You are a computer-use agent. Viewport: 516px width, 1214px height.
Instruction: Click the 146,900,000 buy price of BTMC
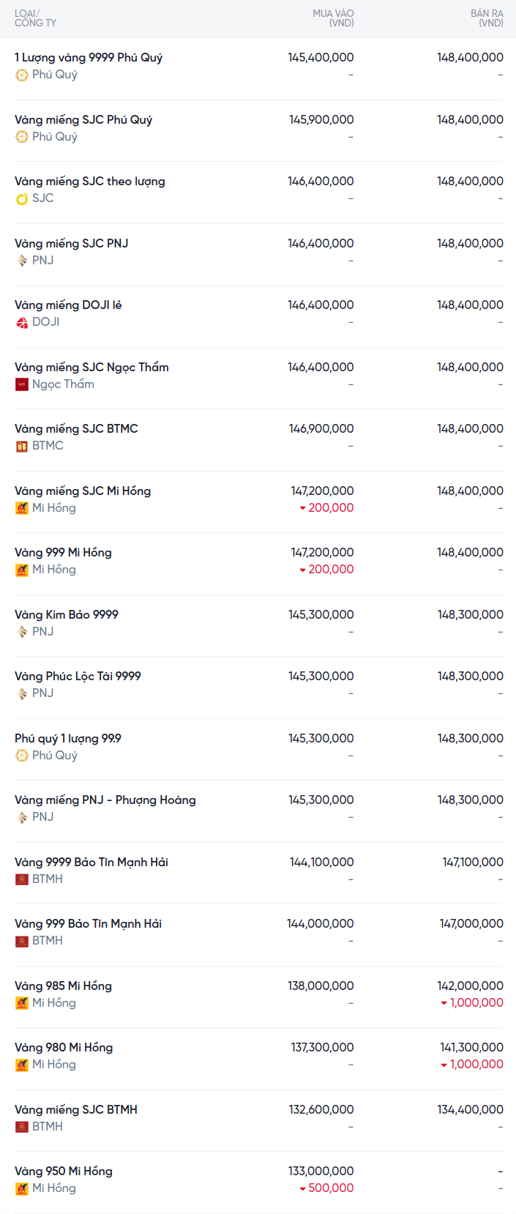[321, 429]
